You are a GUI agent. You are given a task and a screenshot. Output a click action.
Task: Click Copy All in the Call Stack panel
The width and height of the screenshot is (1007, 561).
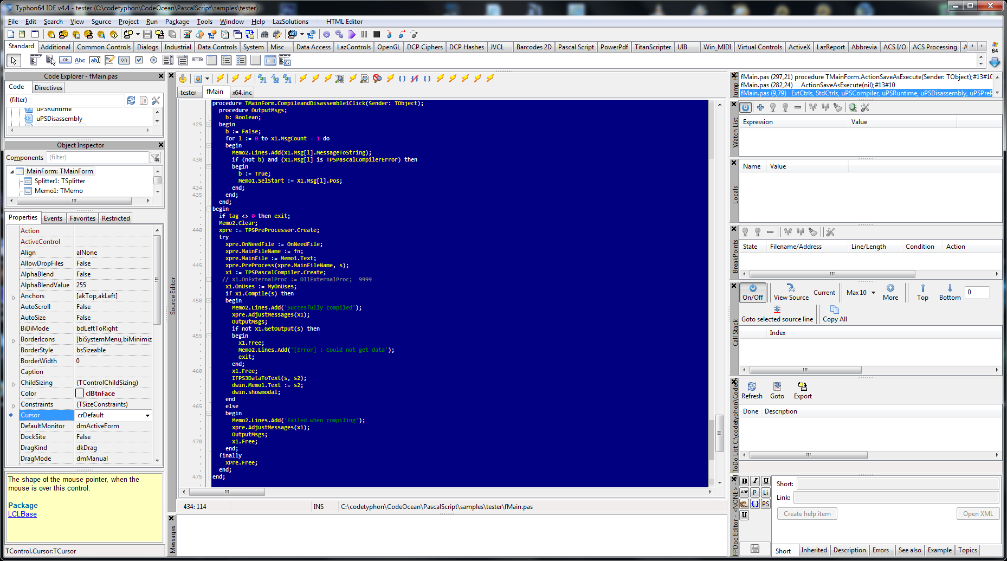click(x=835, y=314)
